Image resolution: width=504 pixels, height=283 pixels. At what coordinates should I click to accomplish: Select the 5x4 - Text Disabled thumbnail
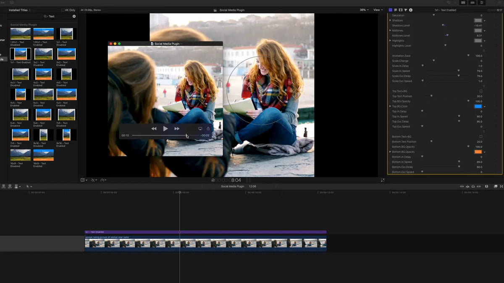20,114
